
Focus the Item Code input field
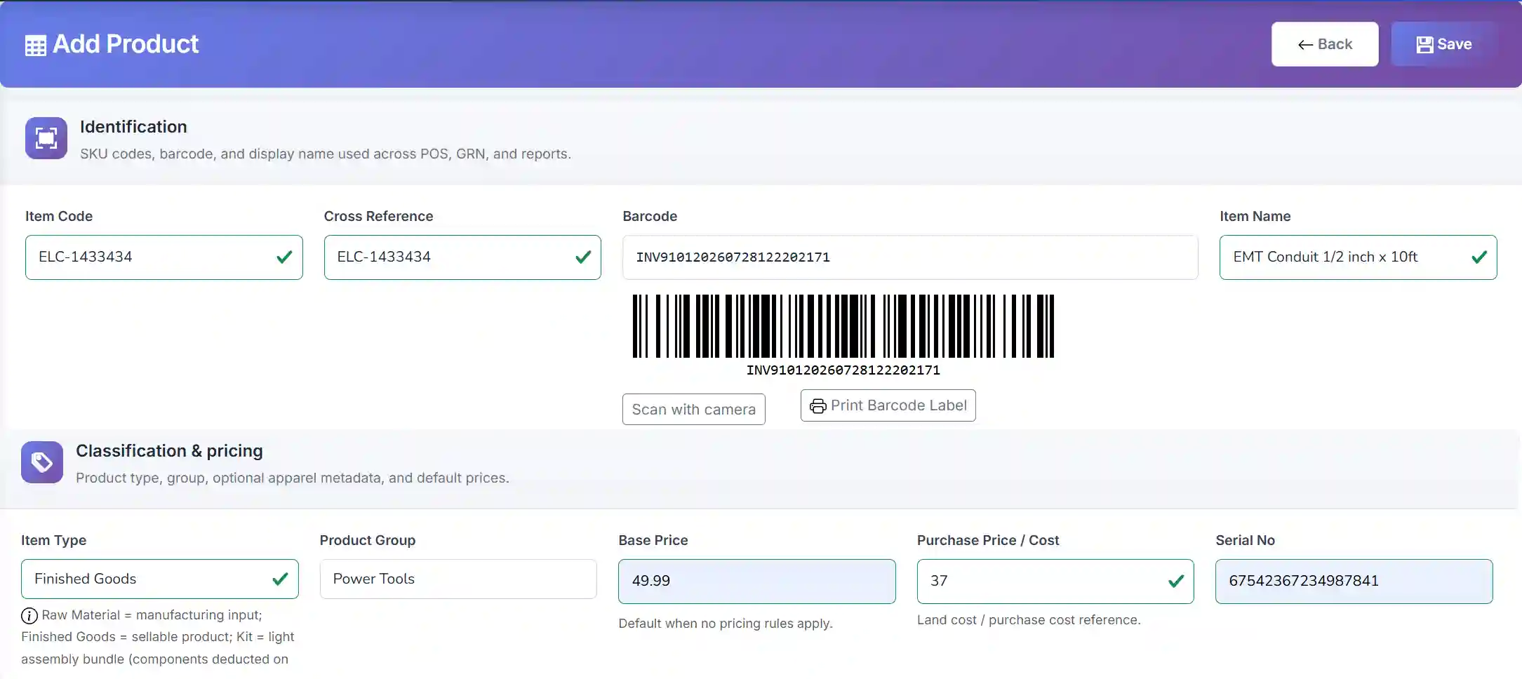point(164,257)
